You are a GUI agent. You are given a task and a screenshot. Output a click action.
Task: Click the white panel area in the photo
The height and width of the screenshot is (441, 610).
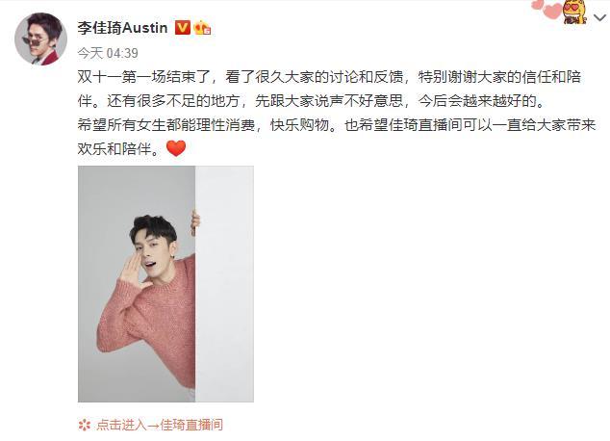coord(224,284)
